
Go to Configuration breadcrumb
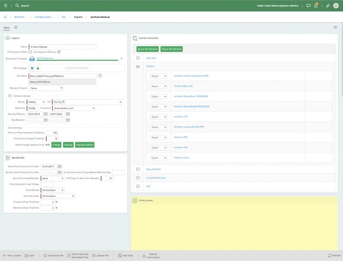pos(43,17)
